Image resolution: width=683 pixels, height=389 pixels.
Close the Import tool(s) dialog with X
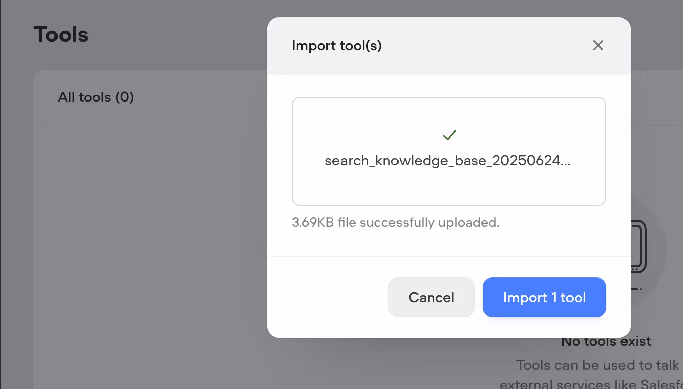(x=598, y=46)
